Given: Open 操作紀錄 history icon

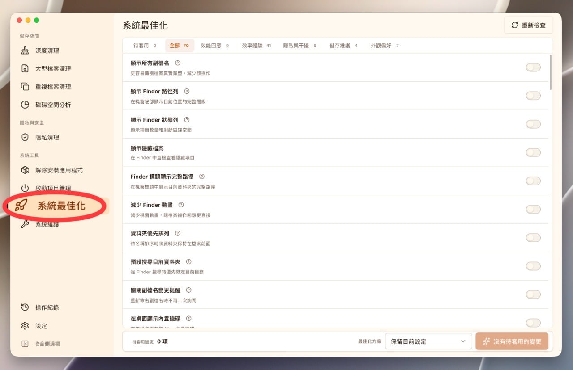Looking at the screenshot, I should point(26,307).
